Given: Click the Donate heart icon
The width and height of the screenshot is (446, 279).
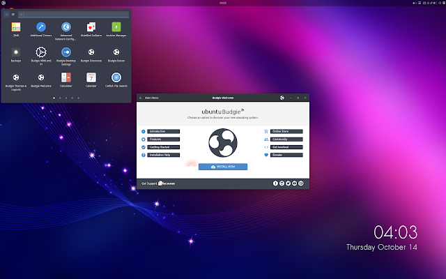Looking at the screenshot, I should coord(266,155).
